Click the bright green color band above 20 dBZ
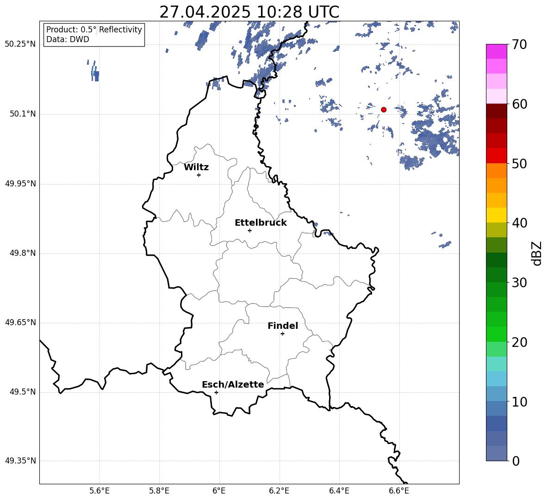This screenshot has height=500, width=548. (496, 334)
